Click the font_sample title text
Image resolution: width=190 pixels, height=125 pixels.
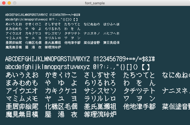coord(95,3)
